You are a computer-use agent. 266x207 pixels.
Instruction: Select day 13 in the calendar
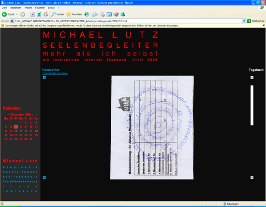click(x=11, y=131)
